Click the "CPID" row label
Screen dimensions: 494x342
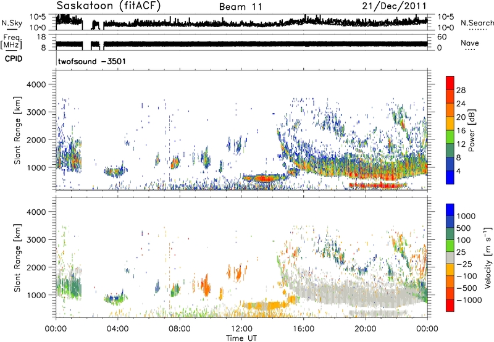14,59
